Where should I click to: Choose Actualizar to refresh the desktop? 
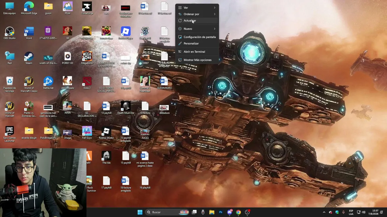(197, 20)
